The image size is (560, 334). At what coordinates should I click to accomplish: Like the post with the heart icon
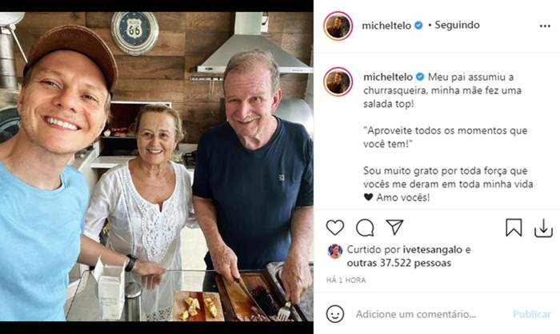pyautogui.click(x=335, y=228)
